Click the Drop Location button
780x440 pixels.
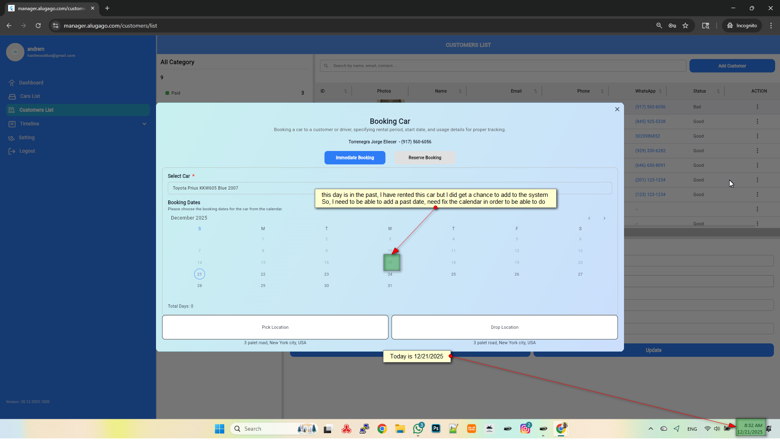click(504, 327)
